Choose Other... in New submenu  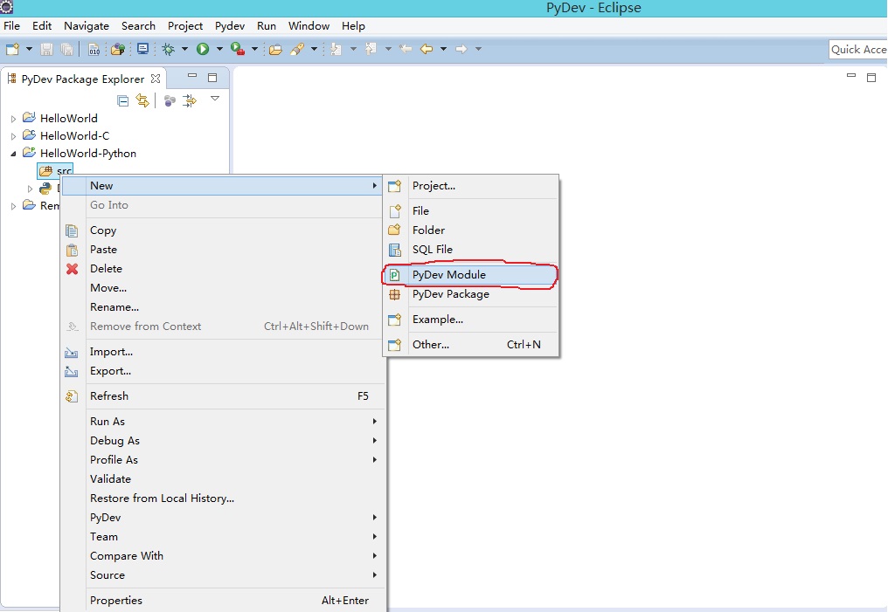point(470,345)
